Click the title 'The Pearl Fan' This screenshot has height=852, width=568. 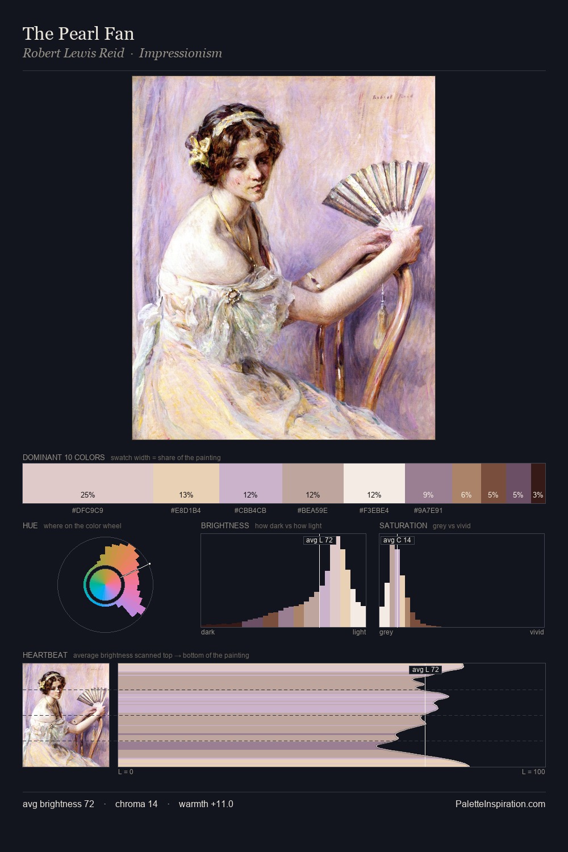pyautogui.click(x=78, y=34)
